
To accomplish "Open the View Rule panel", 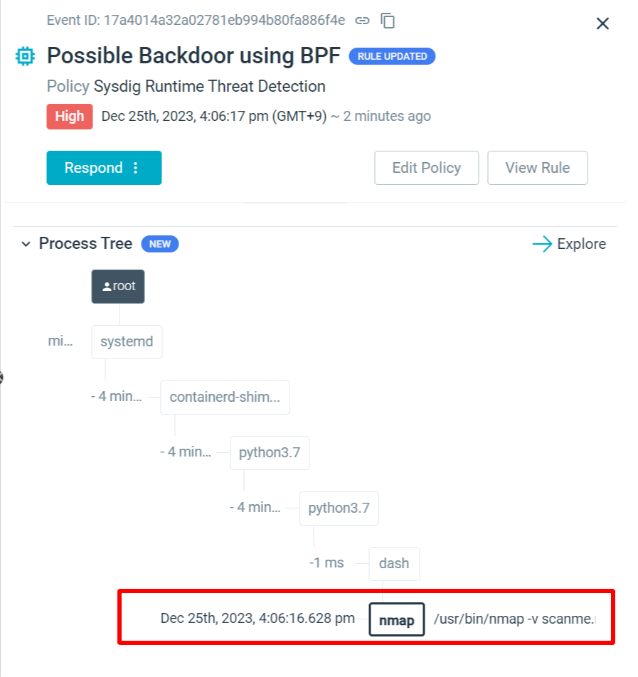I will [x=537, y=168].
